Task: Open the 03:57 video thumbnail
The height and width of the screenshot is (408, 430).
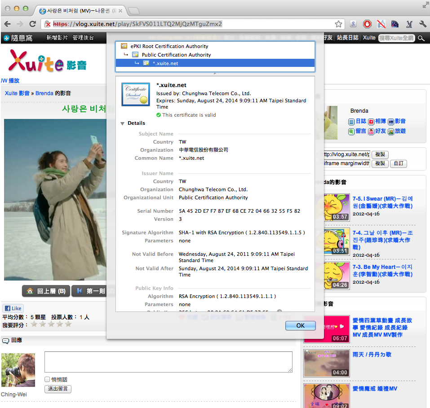Action: 337,207
